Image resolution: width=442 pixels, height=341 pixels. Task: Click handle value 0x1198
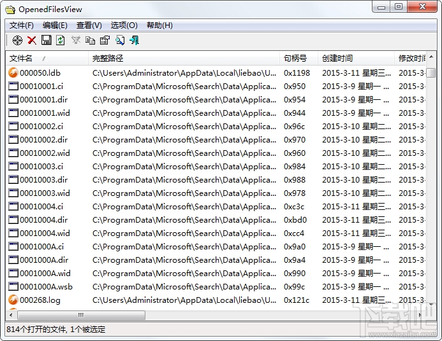(297, 73)
